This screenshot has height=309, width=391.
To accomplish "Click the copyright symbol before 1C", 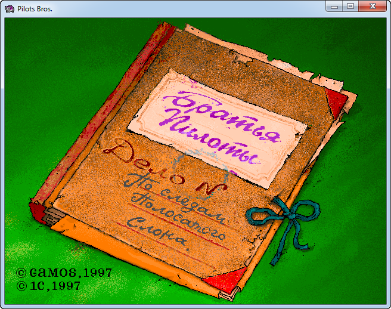I will coord(21,286).
